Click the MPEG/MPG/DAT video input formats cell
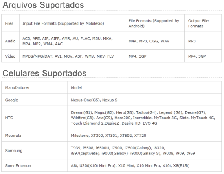This screenshot has width=224, height=174. click(x=68, y=56)
